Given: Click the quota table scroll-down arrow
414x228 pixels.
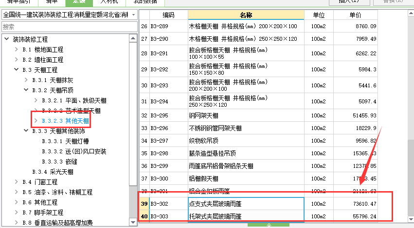Looking at the screenshot, I should [411, 219].
